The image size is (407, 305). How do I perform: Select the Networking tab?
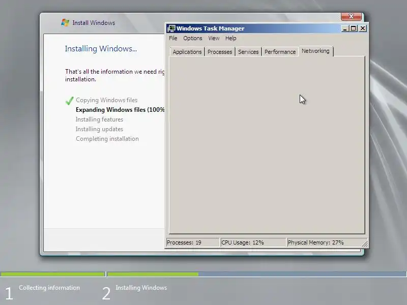point(315,51)
